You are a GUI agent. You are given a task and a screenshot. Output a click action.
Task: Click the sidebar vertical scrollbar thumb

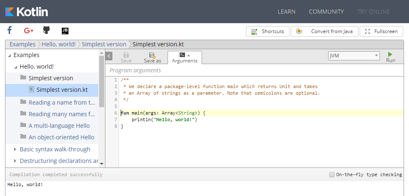click(102, 81)
